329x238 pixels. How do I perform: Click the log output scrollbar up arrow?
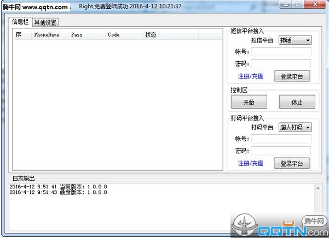[x=318, y=188]
